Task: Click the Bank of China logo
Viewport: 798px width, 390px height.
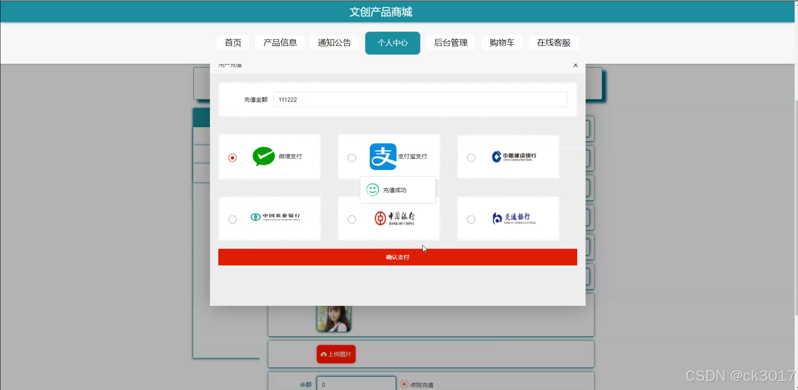Action: pos(395,218)
